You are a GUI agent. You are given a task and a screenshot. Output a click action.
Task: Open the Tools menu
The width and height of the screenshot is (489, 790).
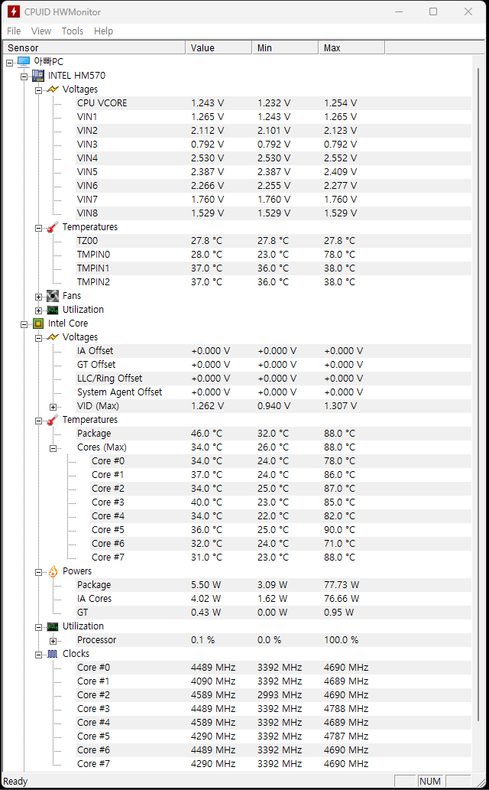(73, 31)
